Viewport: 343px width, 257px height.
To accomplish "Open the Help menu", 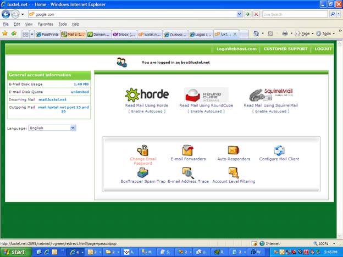I will tap(75, 24).
